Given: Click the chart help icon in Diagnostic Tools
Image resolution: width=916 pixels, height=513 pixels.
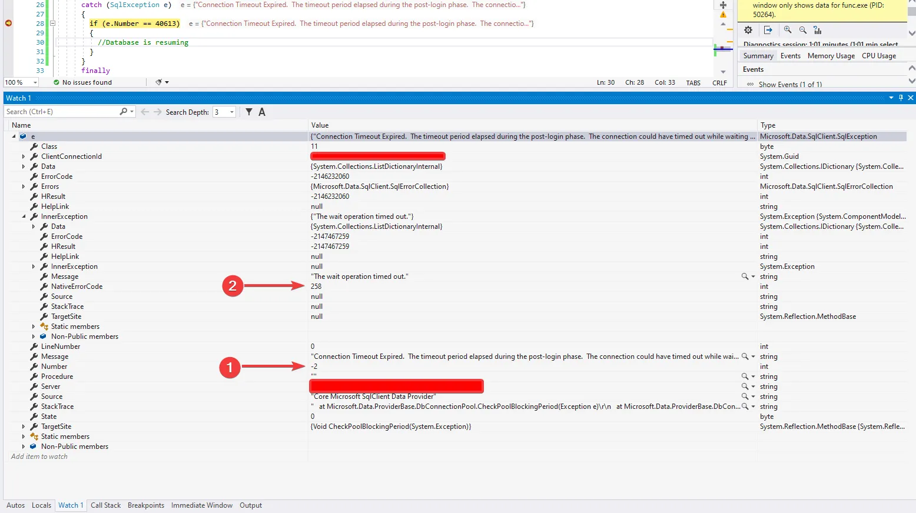Looking at the screenshot, I should pos(817,30).
